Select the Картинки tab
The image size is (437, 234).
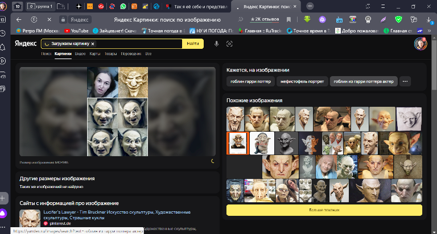click(x=63, y=54)
